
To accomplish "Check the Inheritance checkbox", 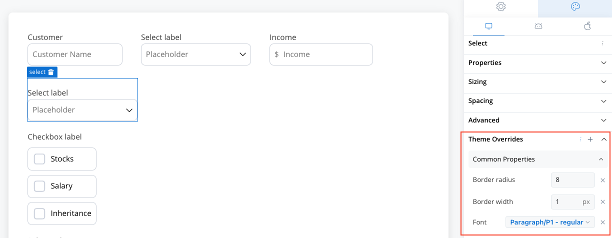I will click(x=39, y=213).
